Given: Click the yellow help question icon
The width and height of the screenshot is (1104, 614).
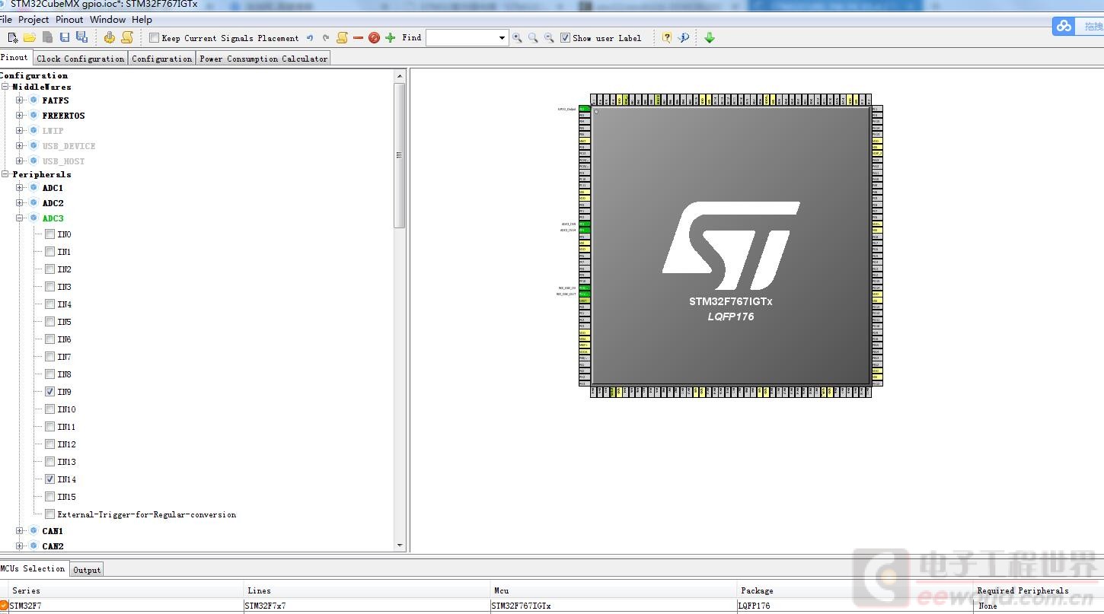Looking at the screenshot, I should coord(667,37).
